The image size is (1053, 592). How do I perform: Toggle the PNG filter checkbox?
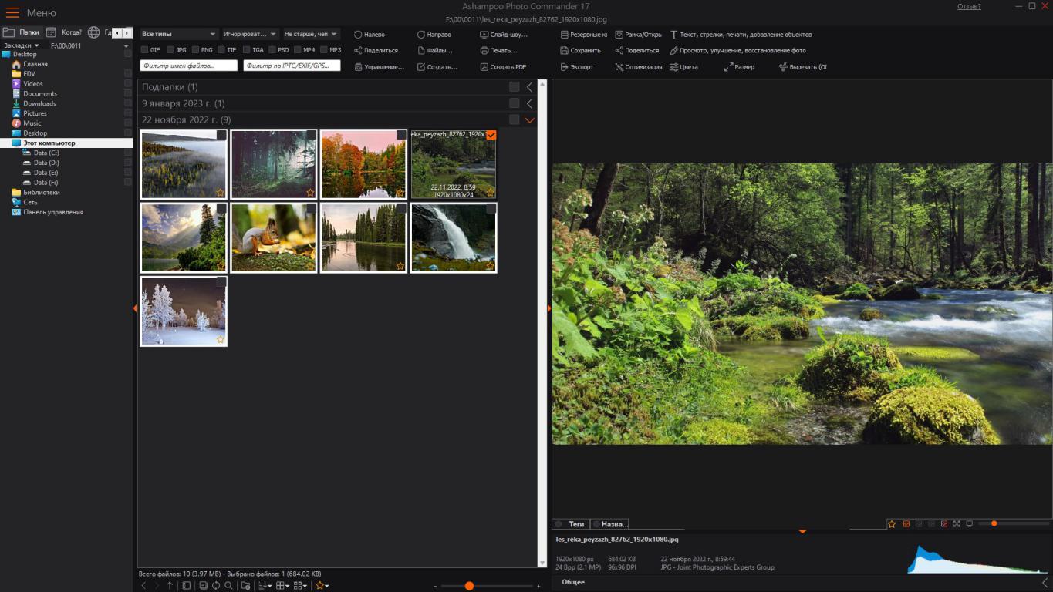(x=195, y=50)
